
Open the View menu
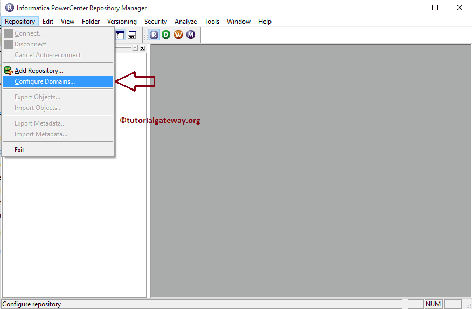[67, 22]
